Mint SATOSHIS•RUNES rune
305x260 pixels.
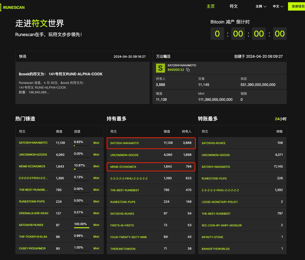click(96, 225)
